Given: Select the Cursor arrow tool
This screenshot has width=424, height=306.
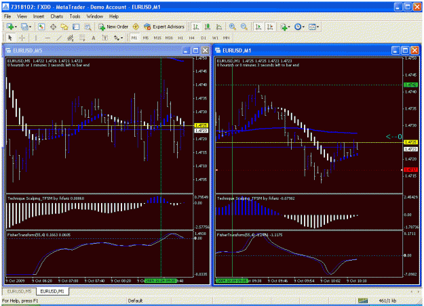Looking at the screenshot, I should pos(10,38).
